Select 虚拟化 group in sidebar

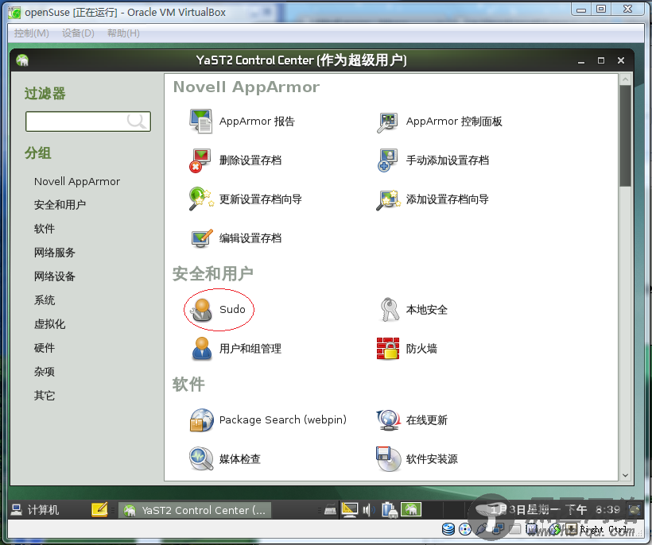(49, 324)
